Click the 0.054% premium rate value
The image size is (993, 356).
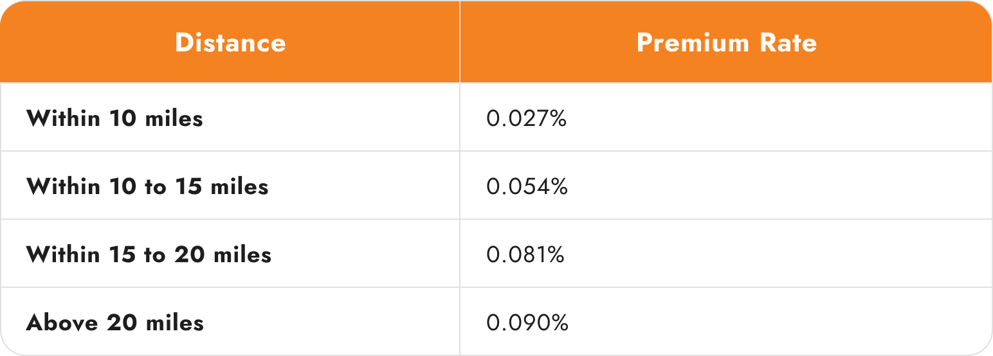tap(527, 187)
